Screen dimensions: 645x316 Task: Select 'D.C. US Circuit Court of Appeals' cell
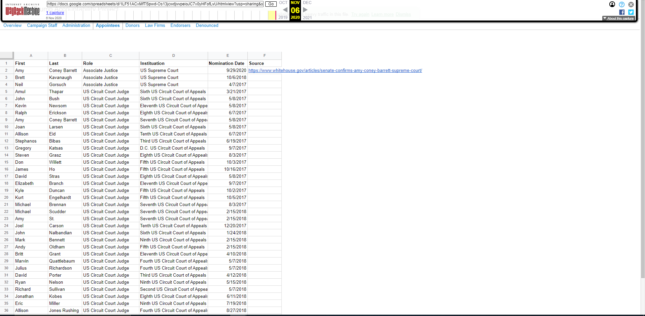point(173,148)
